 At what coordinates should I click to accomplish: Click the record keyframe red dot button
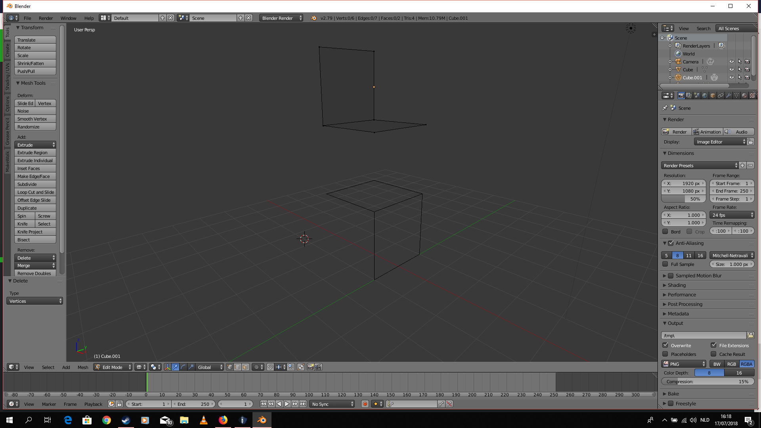coord(365,404)
